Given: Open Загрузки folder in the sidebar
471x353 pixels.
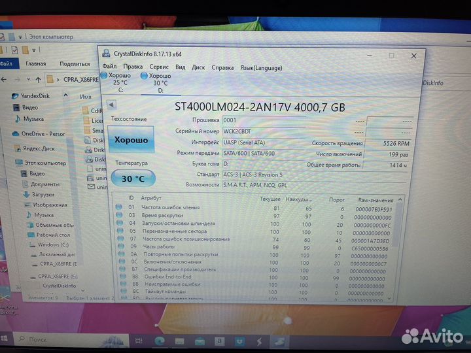Looking at the screenshot, I should pos(43,194).
